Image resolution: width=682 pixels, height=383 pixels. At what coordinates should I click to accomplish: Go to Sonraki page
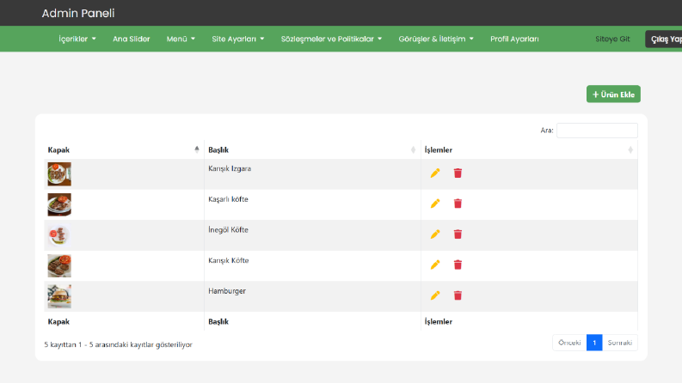click(620, 343)
